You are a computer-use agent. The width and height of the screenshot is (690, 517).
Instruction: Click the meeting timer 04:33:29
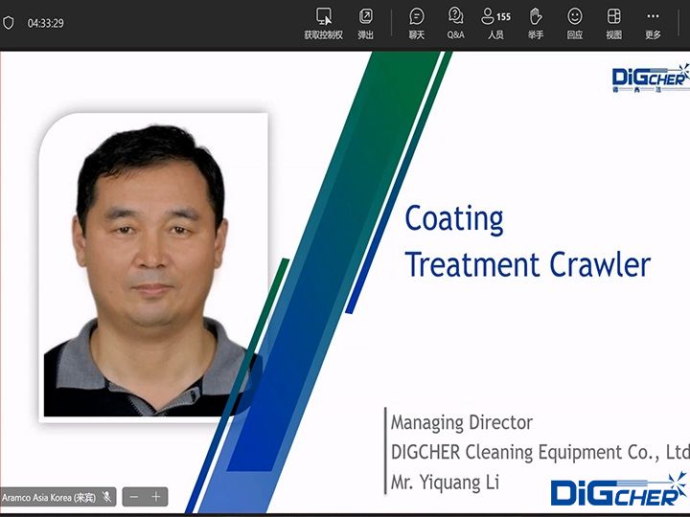click(46, 23)
